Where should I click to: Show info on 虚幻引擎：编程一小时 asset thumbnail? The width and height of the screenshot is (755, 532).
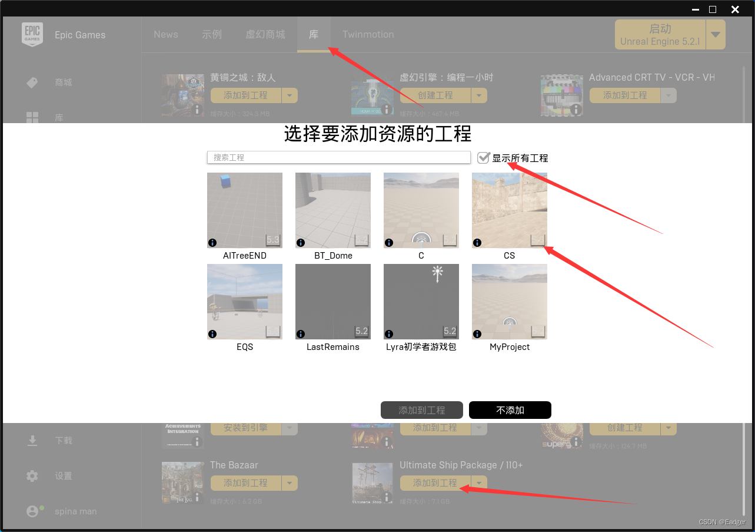pyautogui.click(x=387, y=110)
